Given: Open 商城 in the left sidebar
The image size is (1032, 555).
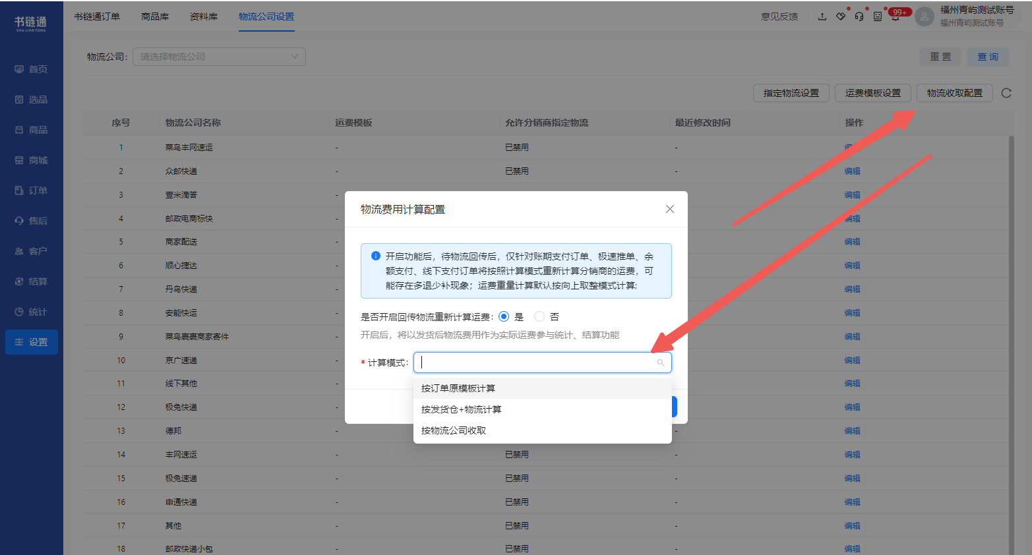Looking at the screenshot, I should click(31, 160).
